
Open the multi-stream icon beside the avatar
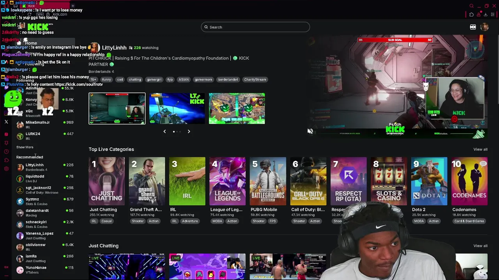(x=473, y=27)
